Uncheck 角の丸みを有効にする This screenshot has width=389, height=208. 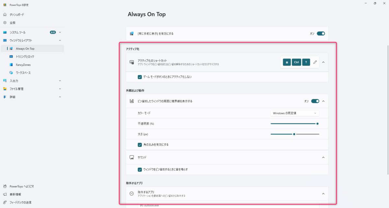pos(140,145)
